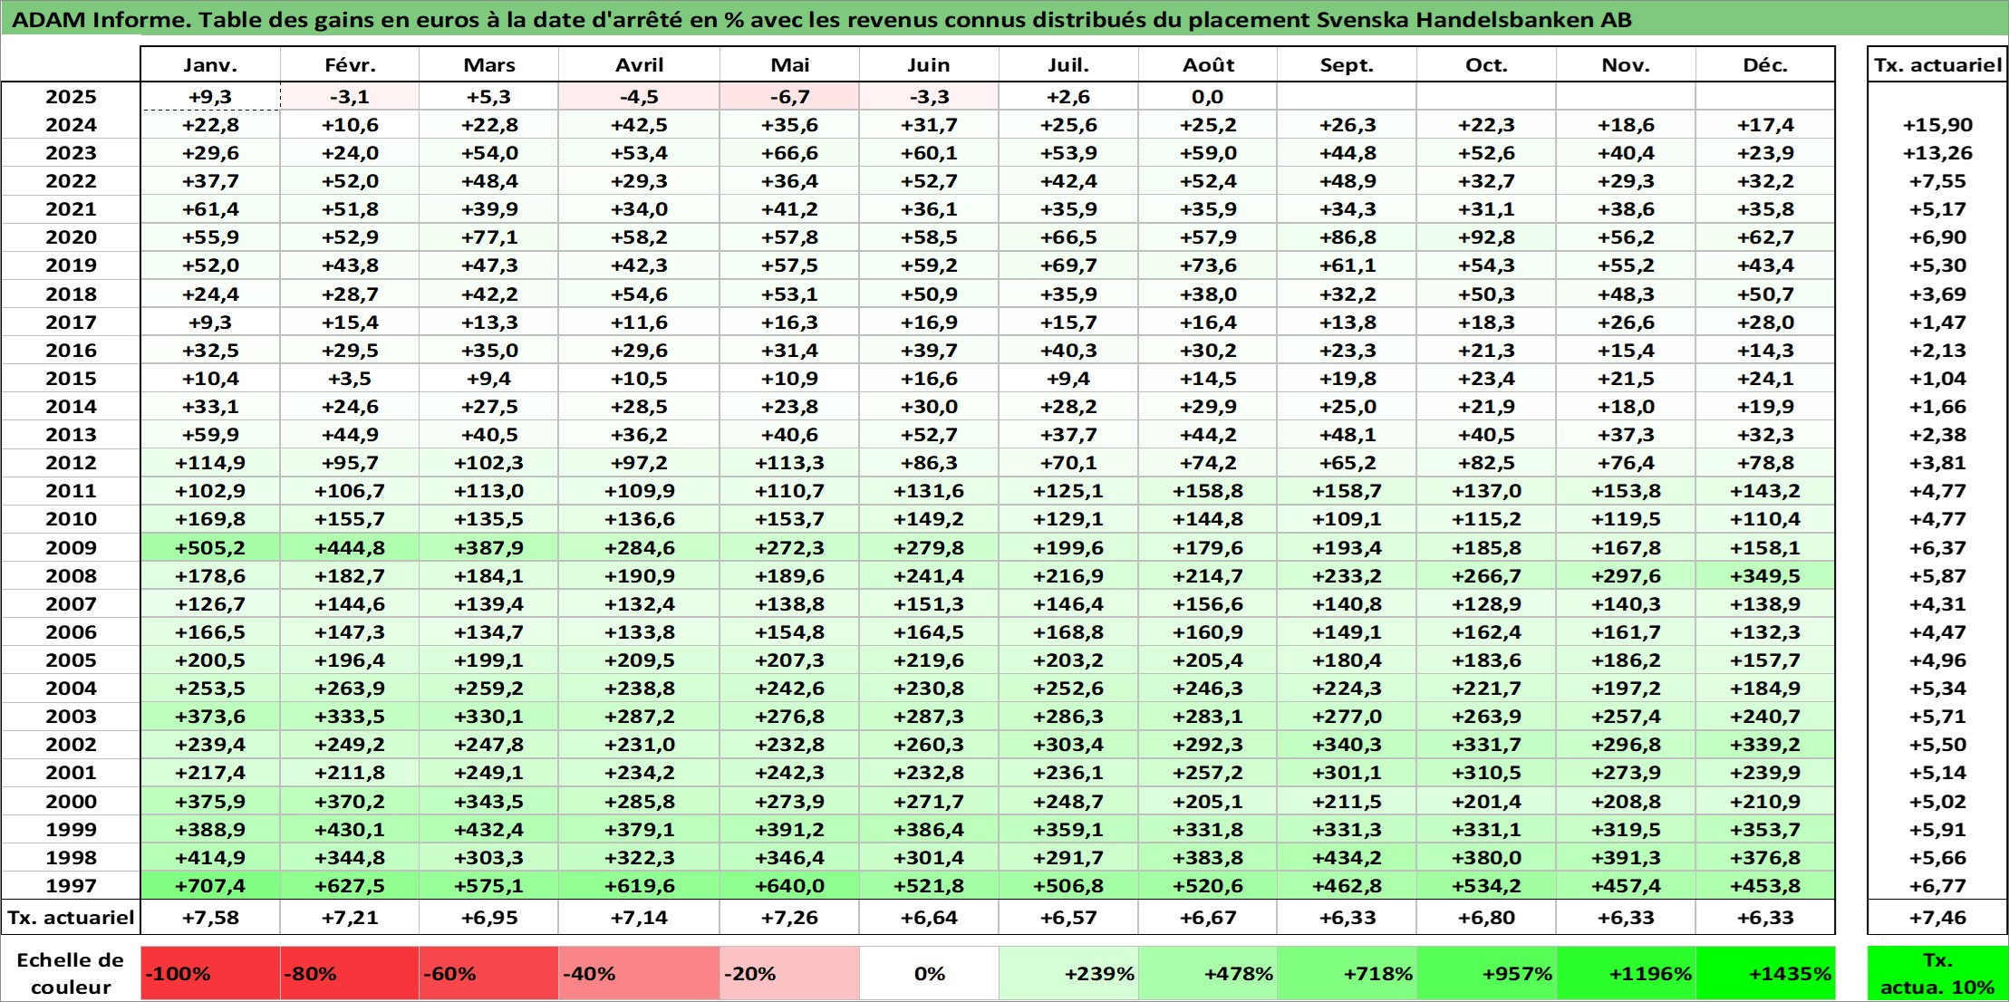Click cell -3,1 for February 2025
Screen dimensions: 2009x1002
point(350,96)
